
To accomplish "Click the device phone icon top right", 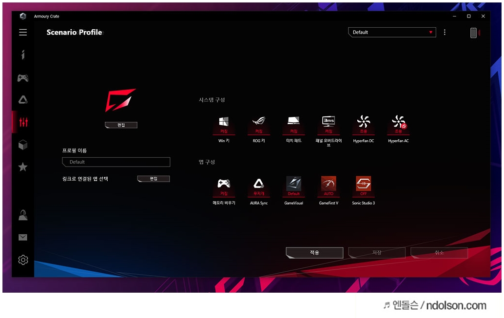I will tap(473, 33).
